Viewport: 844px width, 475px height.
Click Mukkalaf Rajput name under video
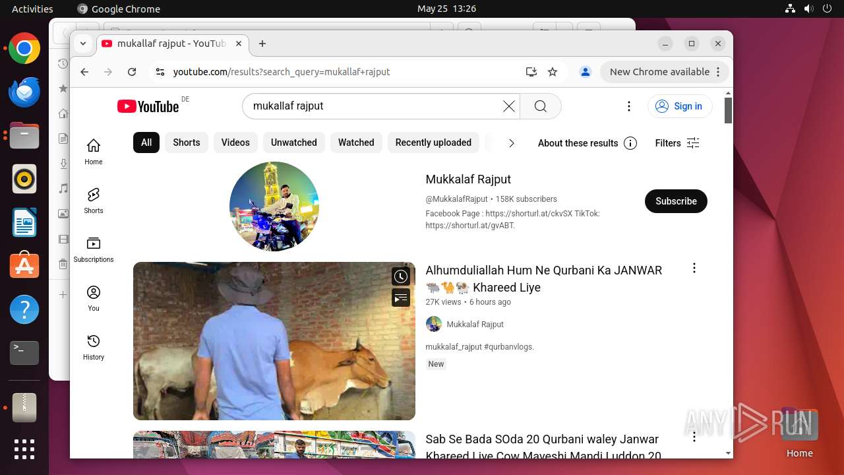(x=475, y=325)
